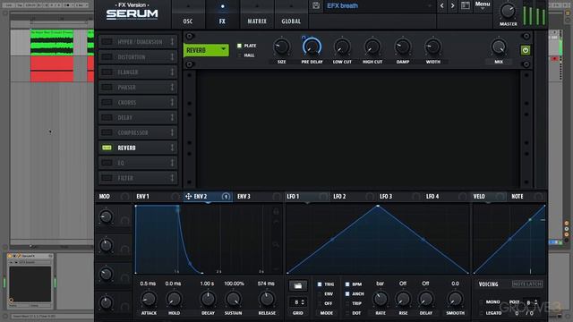The image size is (573, 322).
Task: Select the LFO 3 tab
Action: click(386, 197)
